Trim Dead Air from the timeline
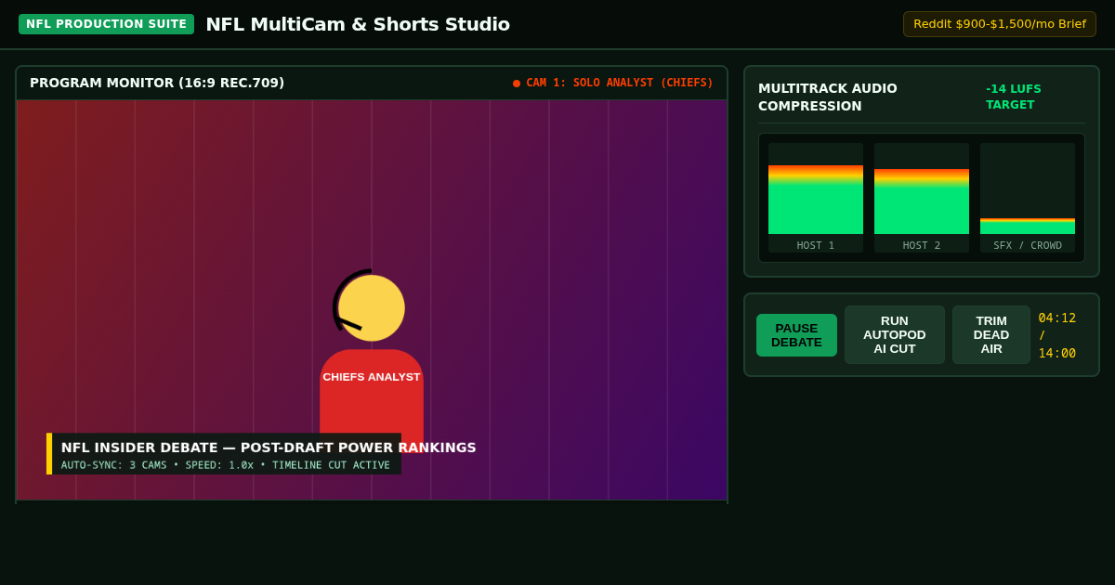This screenshot has width=1115, height=585. tap(991, 335)
